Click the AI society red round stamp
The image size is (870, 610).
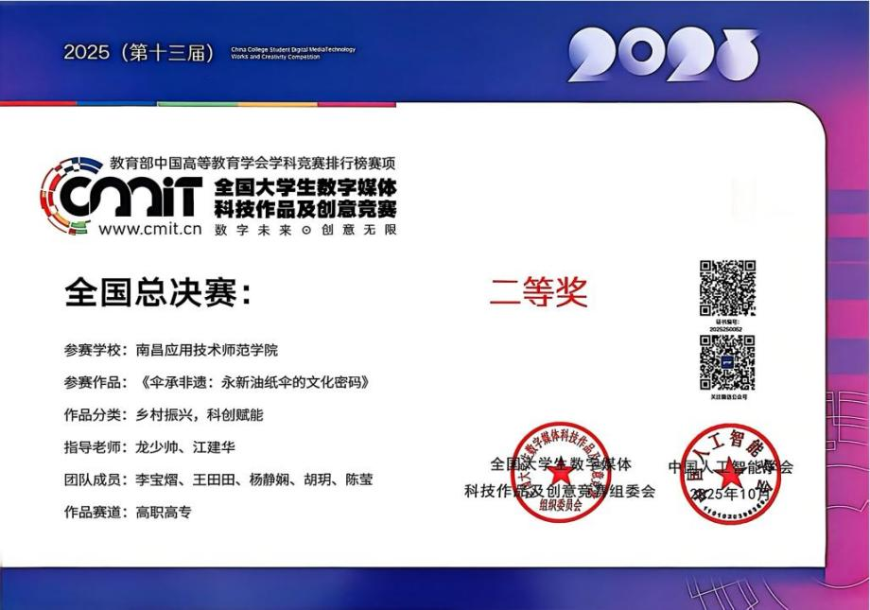pyautogui.click(x=731, y=472)
